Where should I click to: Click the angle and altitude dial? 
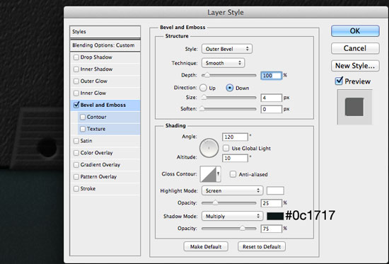point(209,148)
